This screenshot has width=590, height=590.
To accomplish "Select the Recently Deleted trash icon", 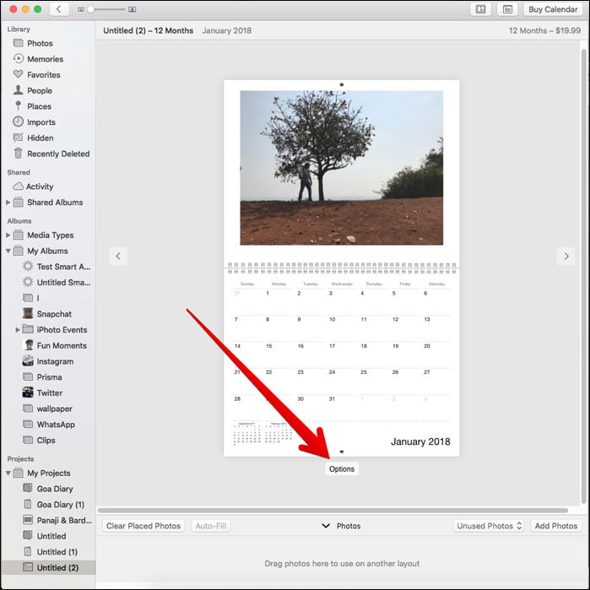I will [x=18, y=154].
